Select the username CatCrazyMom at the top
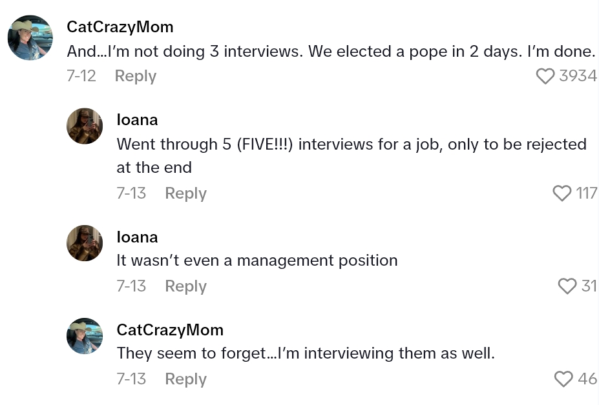Viewport: 599px width, 405px height. pos(120,26)
